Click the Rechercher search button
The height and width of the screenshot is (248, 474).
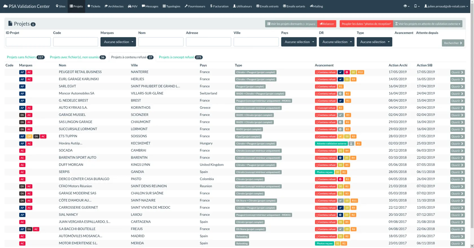coord(453,43)
